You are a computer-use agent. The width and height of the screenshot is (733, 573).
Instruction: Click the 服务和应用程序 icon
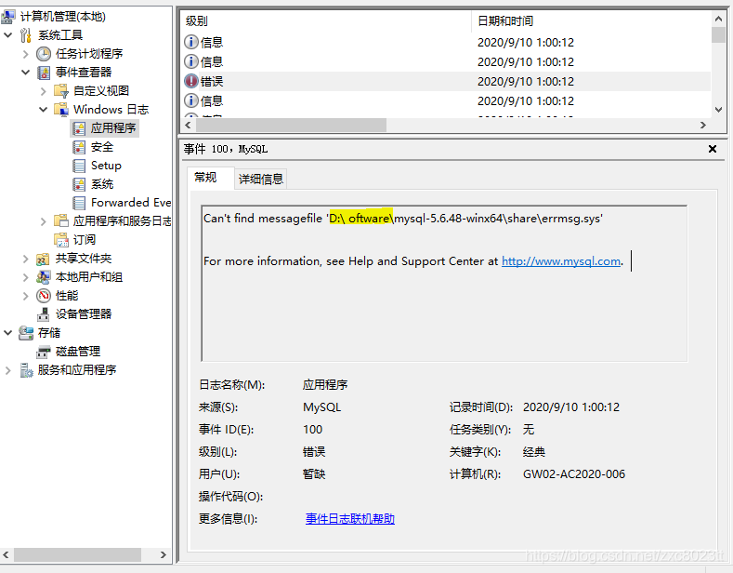(26, 370)
